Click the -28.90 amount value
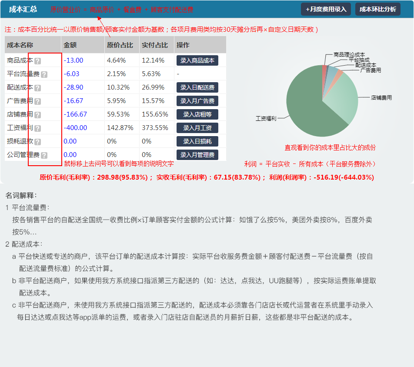The width and height of the screenshot is (414, 367). tap(73, 87)
